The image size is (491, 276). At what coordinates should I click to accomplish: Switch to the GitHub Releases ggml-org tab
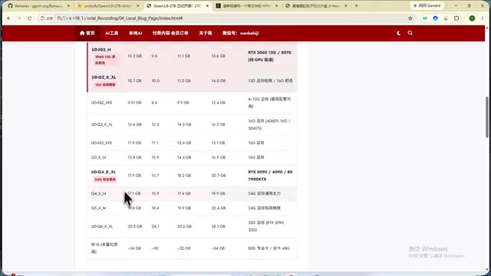[x=38, y=5]
